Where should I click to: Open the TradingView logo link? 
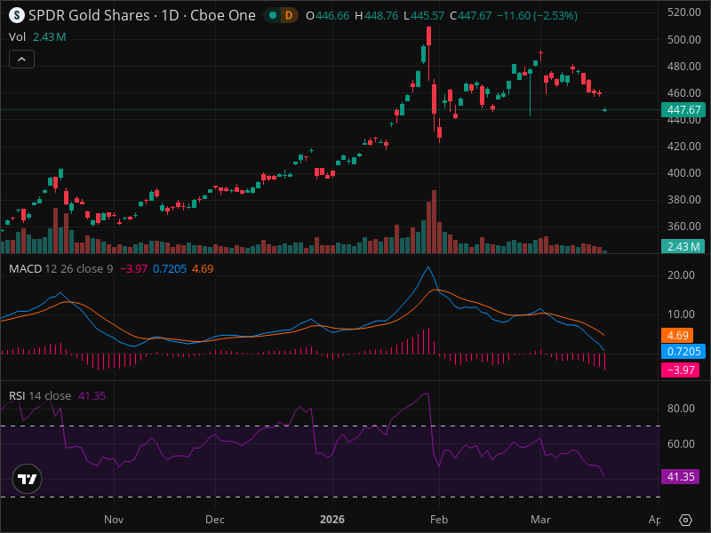pos(28,479)
